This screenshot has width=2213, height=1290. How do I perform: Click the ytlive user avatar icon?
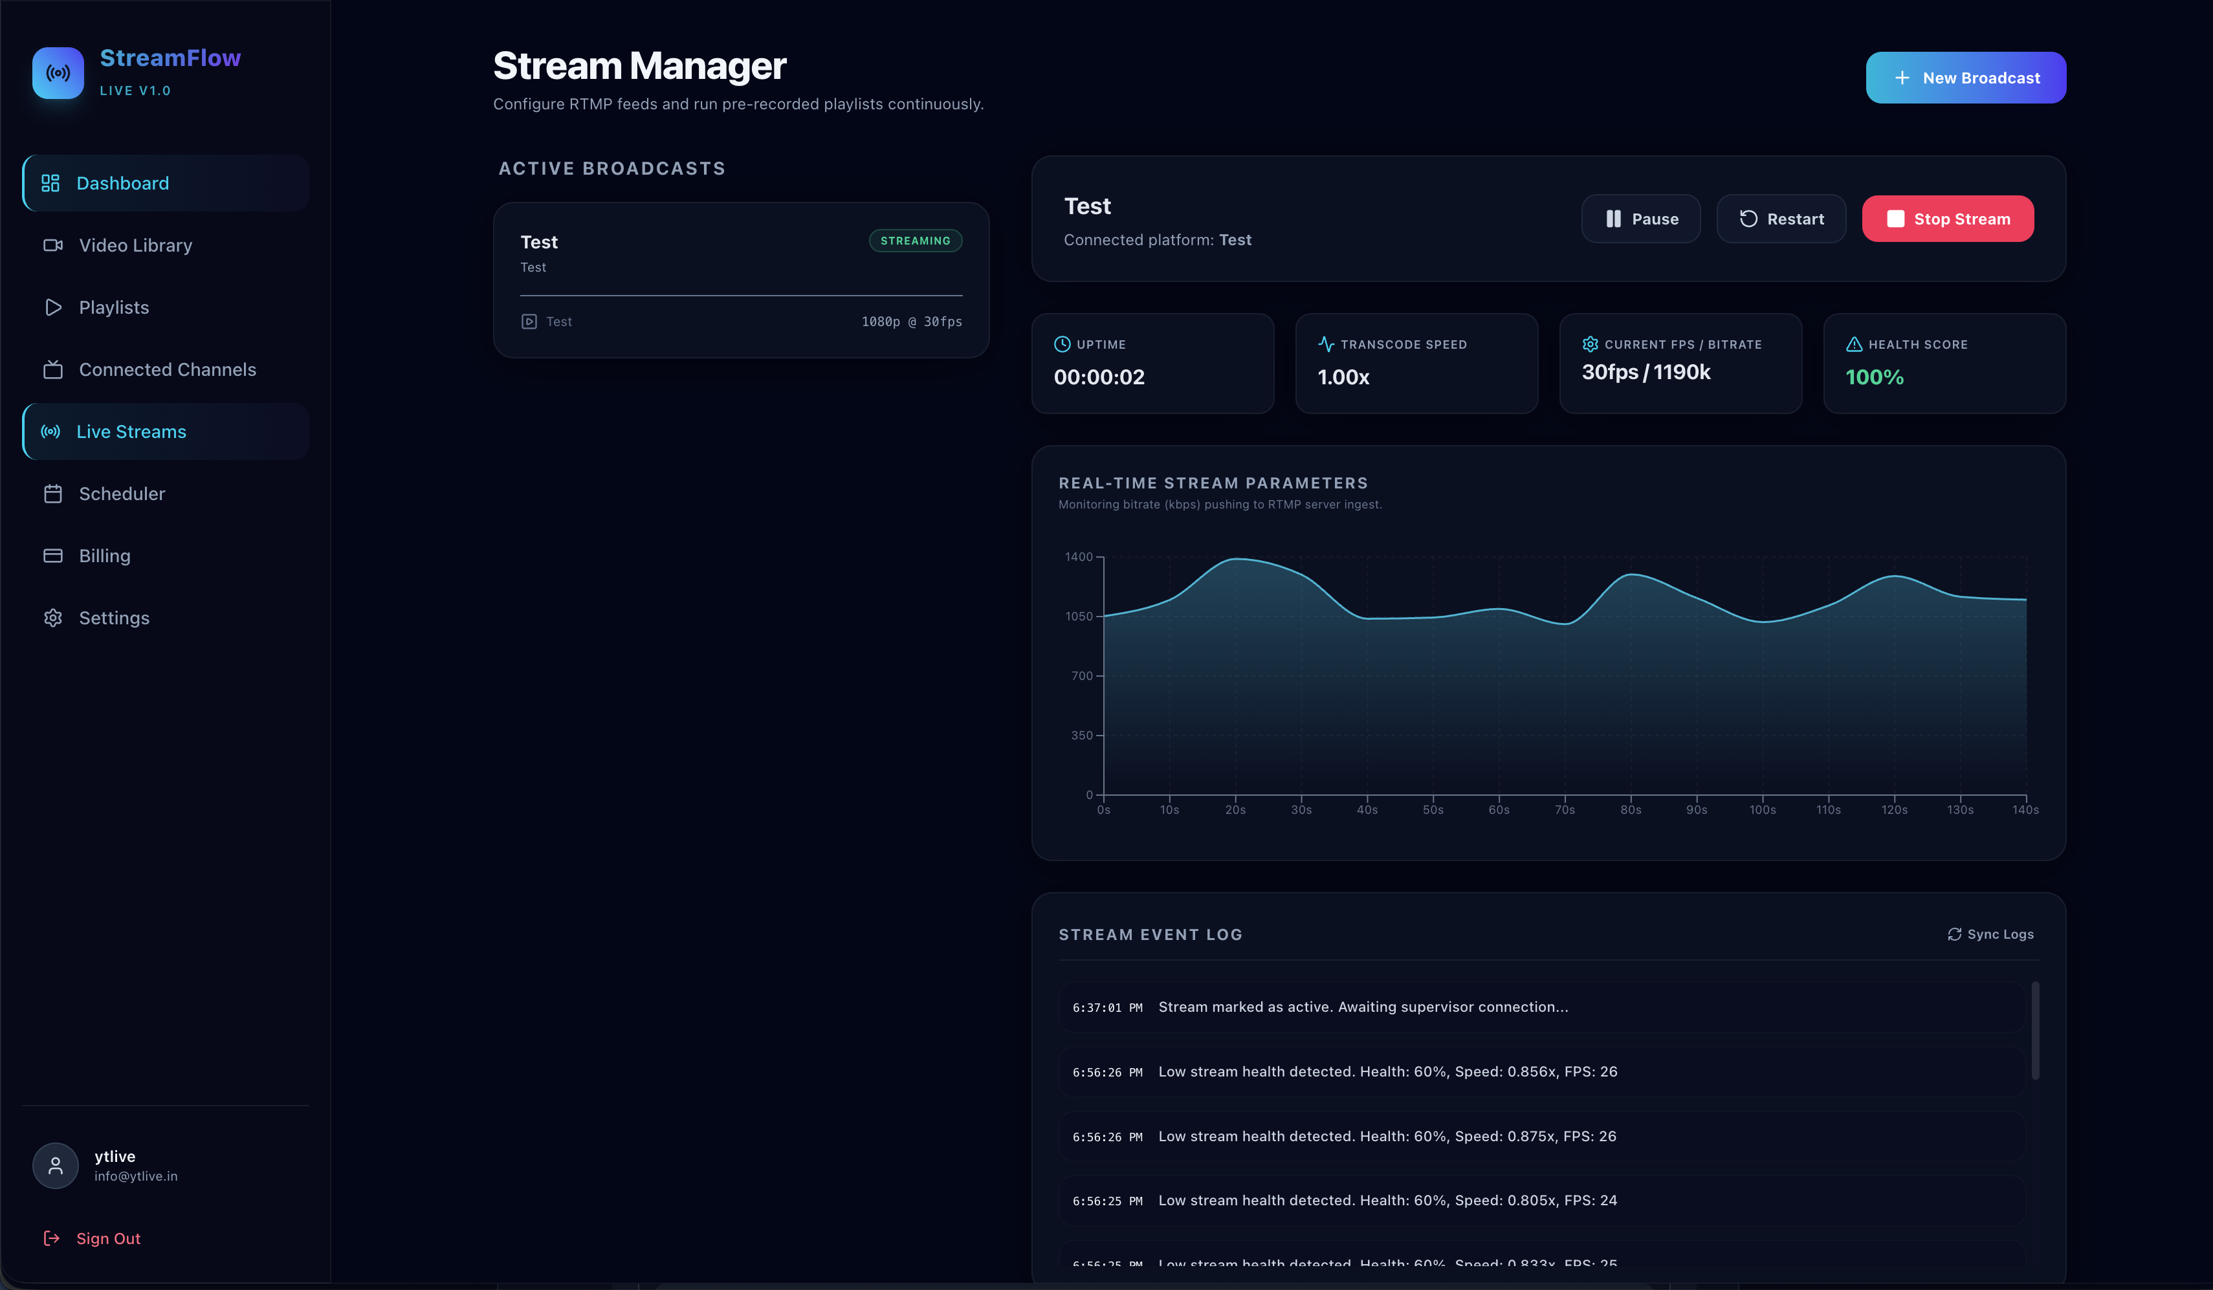click(x=56, y=1165)
